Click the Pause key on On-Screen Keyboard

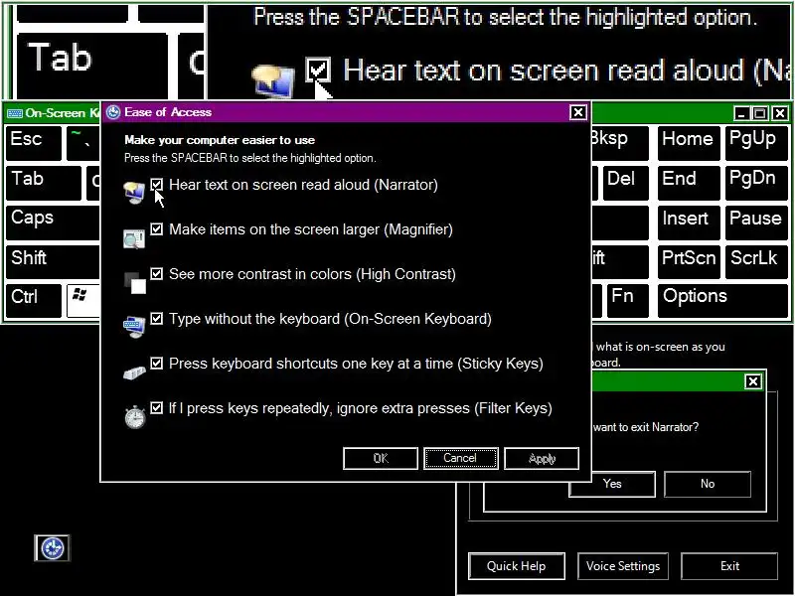pyautogui.click(x=756, y=222)
